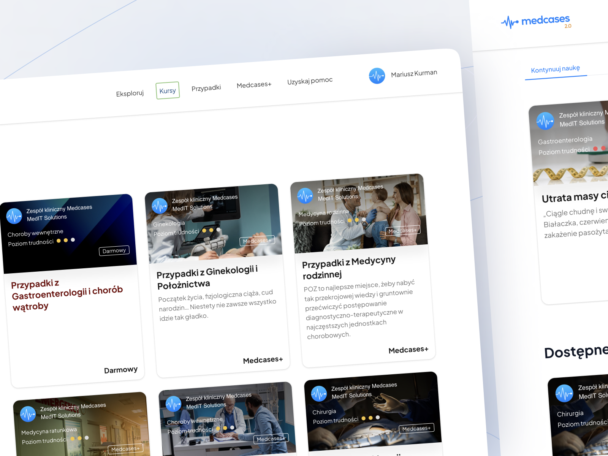Open Przypadki z Gastroenterologii i chorób wątroby title

click(67, 295)
